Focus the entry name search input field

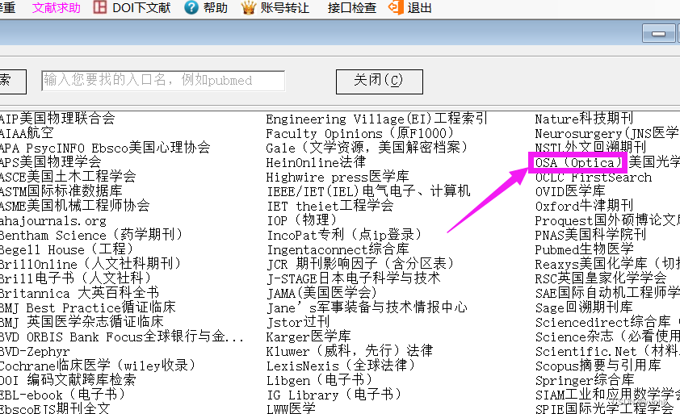tap(163, 81)
